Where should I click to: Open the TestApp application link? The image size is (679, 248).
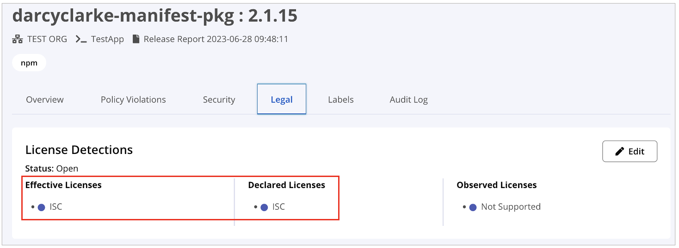[107, 39]
